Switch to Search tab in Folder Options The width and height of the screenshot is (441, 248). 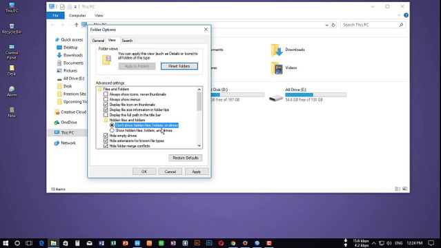point(127,41)
